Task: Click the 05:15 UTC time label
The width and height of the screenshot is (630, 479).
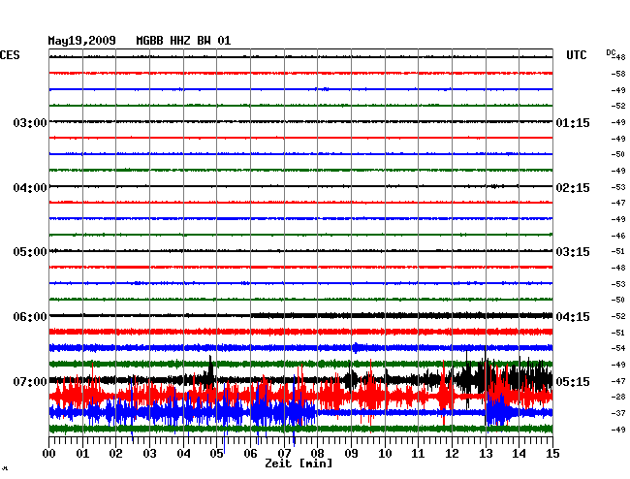Action: click(573, 381)
